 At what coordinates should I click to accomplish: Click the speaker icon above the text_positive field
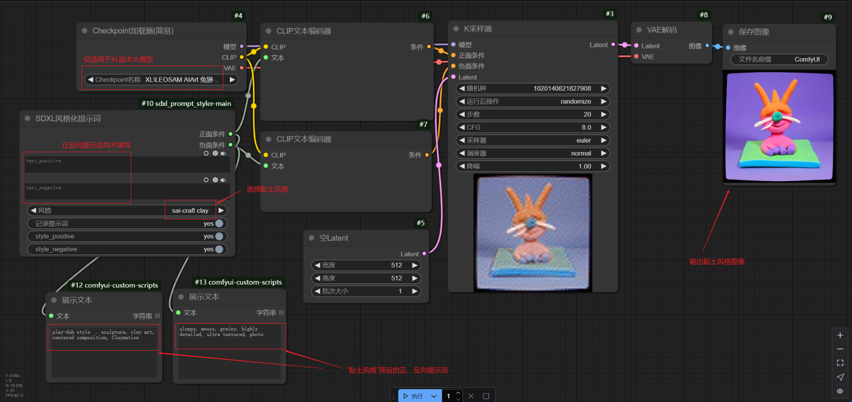(x=223, y=154)
